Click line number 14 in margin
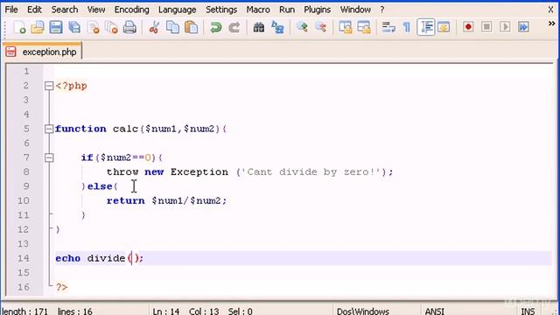The height and width of the screenshot is (315, 560). point(24,258)
